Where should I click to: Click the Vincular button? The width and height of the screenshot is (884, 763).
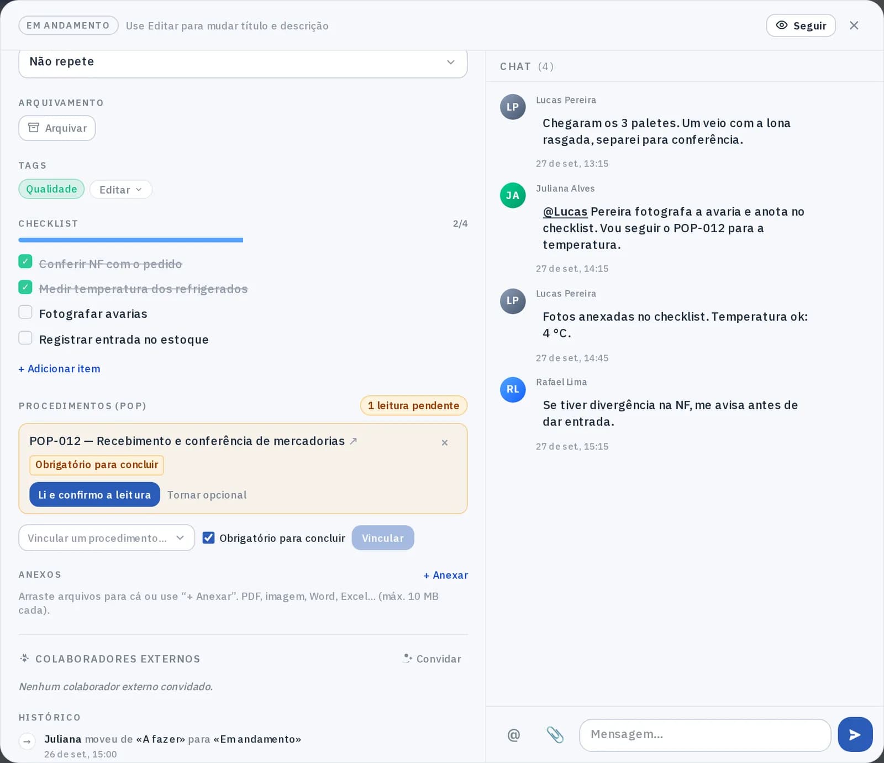pos(383,537)
